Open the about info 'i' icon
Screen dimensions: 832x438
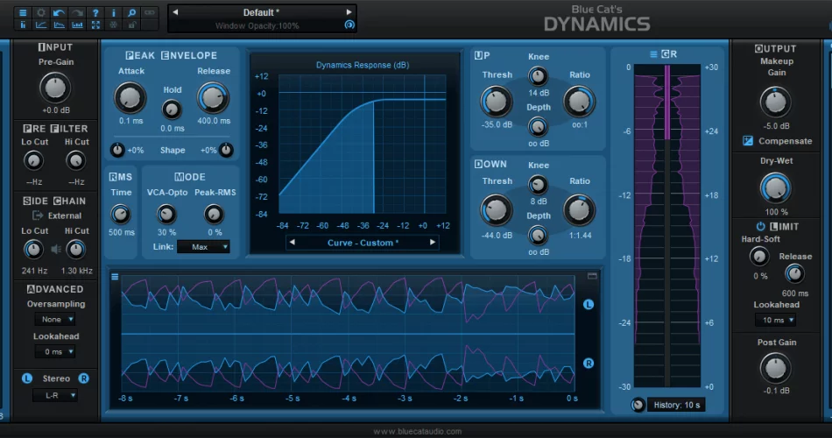(x=114, y=12)
